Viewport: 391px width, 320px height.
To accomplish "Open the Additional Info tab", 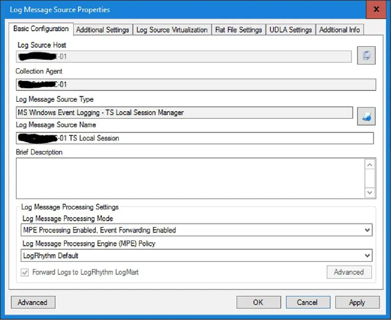I will click(x=339, y=29).
